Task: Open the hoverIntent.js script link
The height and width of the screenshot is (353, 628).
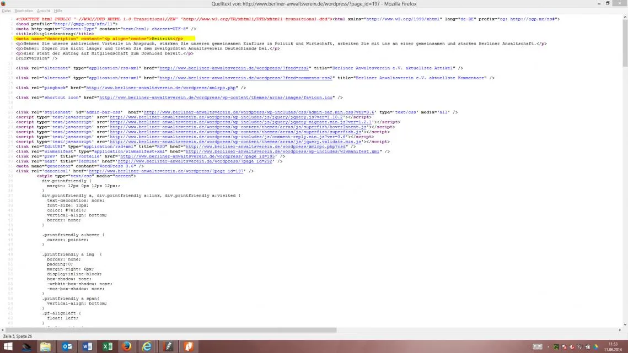Action: pyautogui.click(x=238, y=127)
